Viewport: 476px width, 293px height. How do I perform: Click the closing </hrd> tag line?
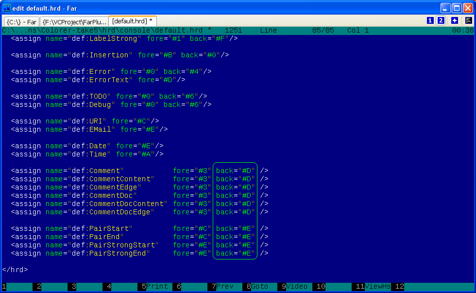click(15, 270)
